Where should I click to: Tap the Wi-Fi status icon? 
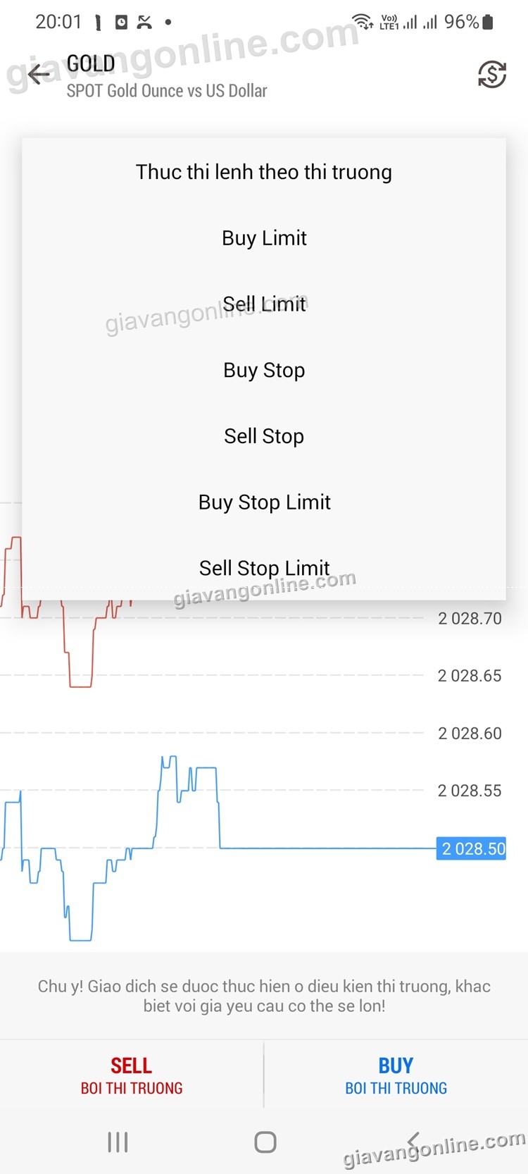pyautogui.click(x=363, y=22)
